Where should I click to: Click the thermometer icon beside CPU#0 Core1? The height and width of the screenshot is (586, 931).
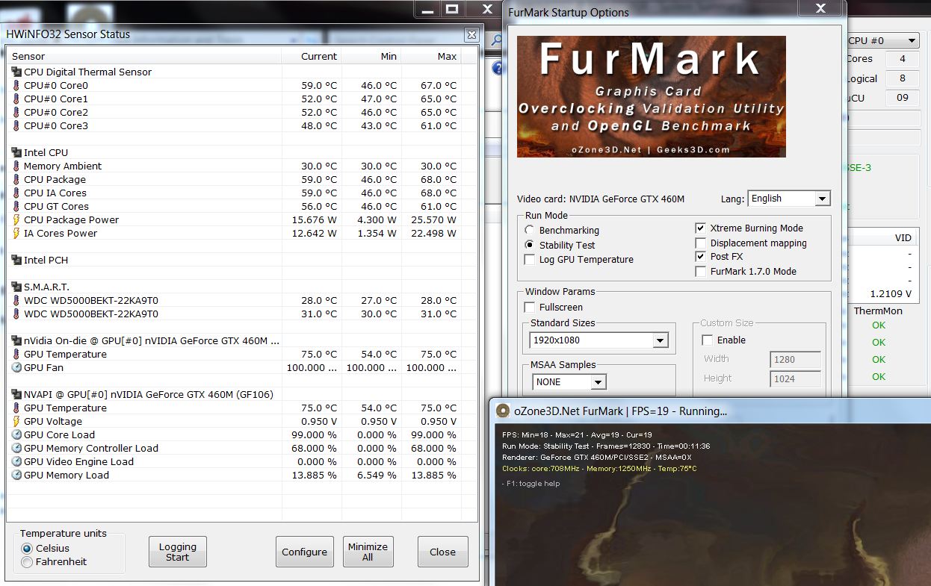click(16, 99)
